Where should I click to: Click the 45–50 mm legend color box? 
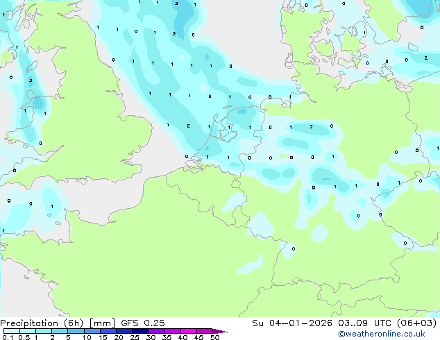[x=204, y=331]
